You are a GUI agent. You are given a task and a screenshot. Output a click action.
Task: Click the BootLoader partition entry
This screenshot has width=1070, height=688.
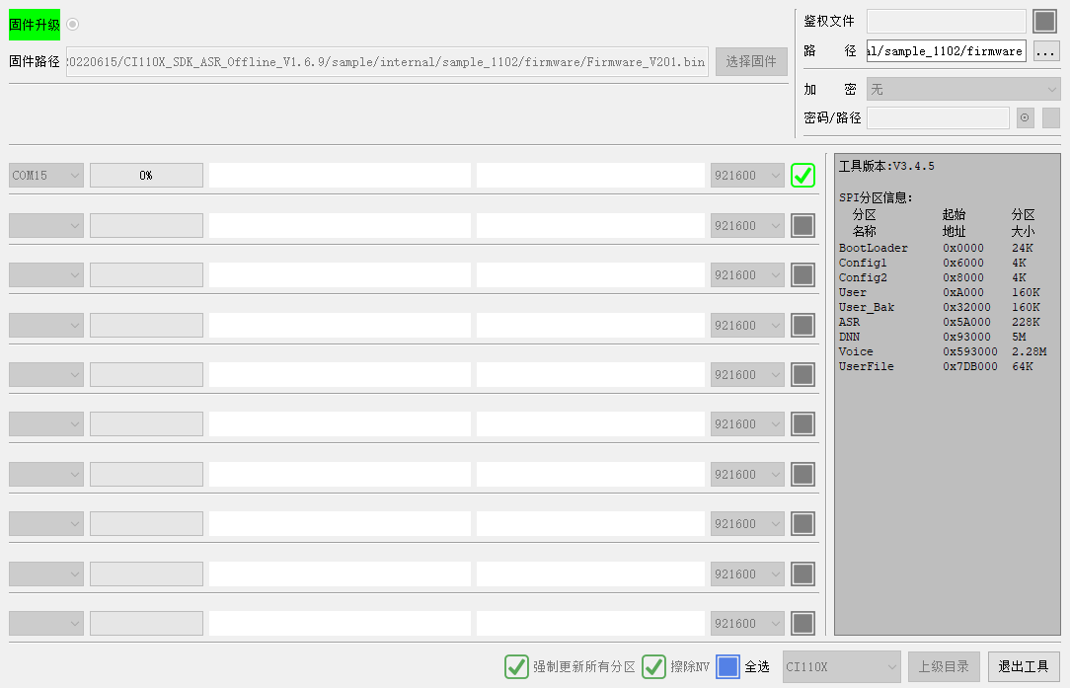coord(874,249)
